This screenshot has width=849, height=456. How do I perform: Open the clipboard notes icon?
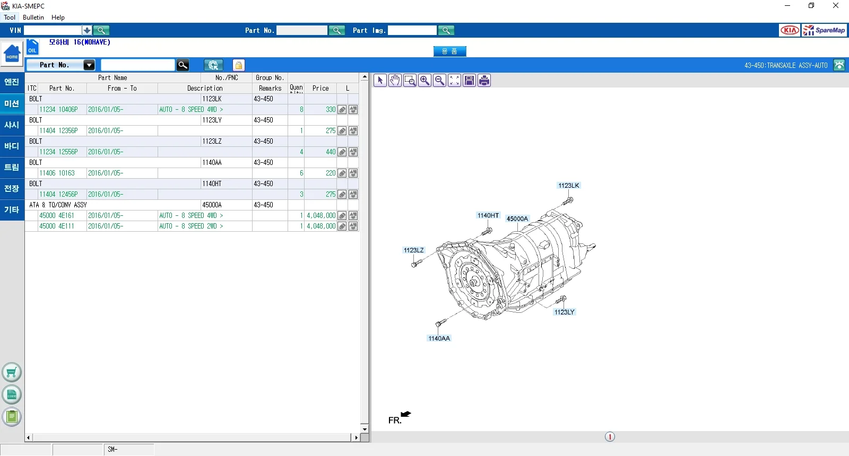pos(12,417)
